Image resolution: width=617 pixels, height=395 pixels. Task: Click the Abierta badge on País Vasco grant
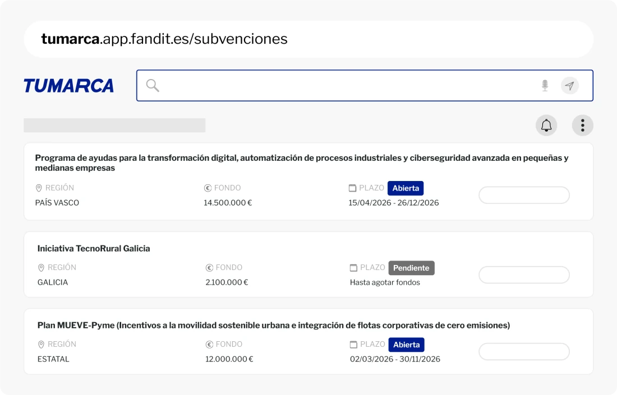[x=406, y=188]
